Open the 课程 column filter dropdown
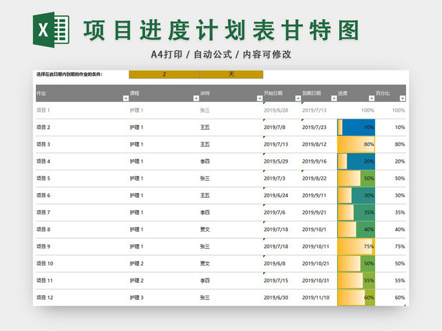Screen dimensions: 442x331 [196, 98]
